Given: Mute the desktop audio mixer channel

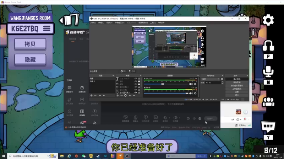Looking at the screenshot, I should click(191, 93).
